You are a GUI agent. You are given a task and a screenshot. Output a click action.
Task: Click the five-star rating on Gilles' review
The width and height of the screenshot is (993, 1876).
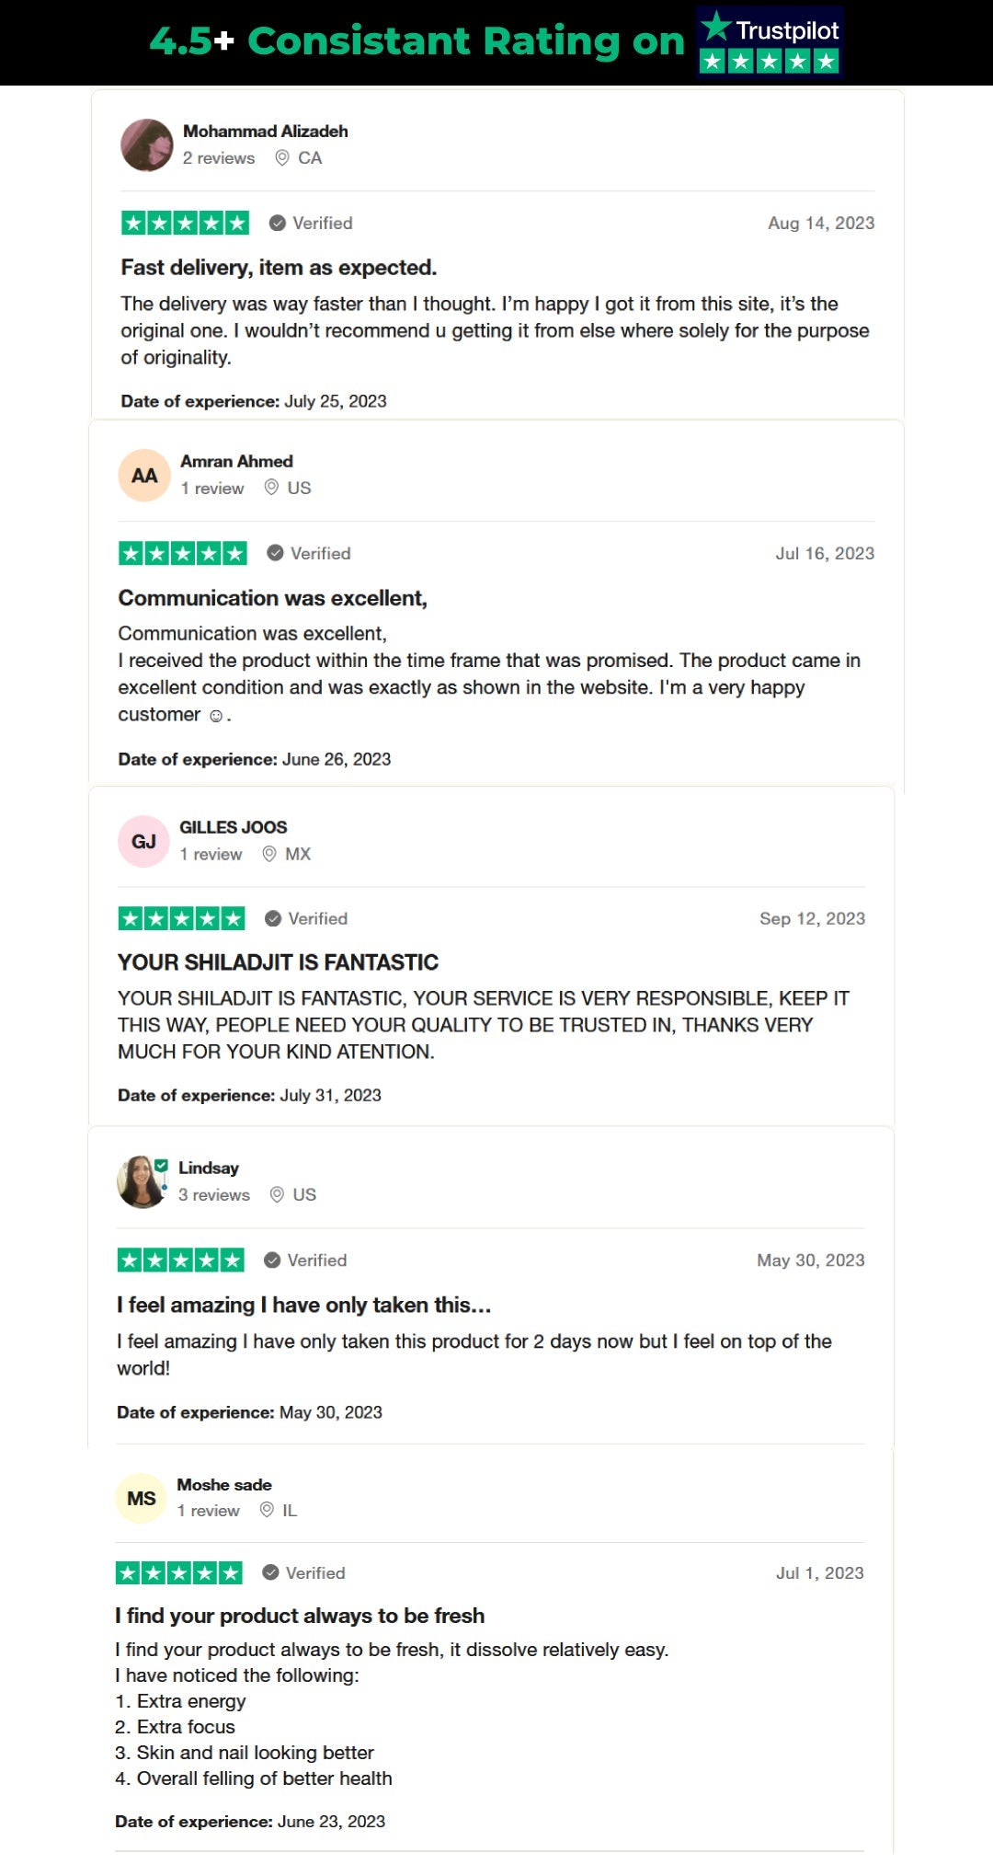pos(181,918)
